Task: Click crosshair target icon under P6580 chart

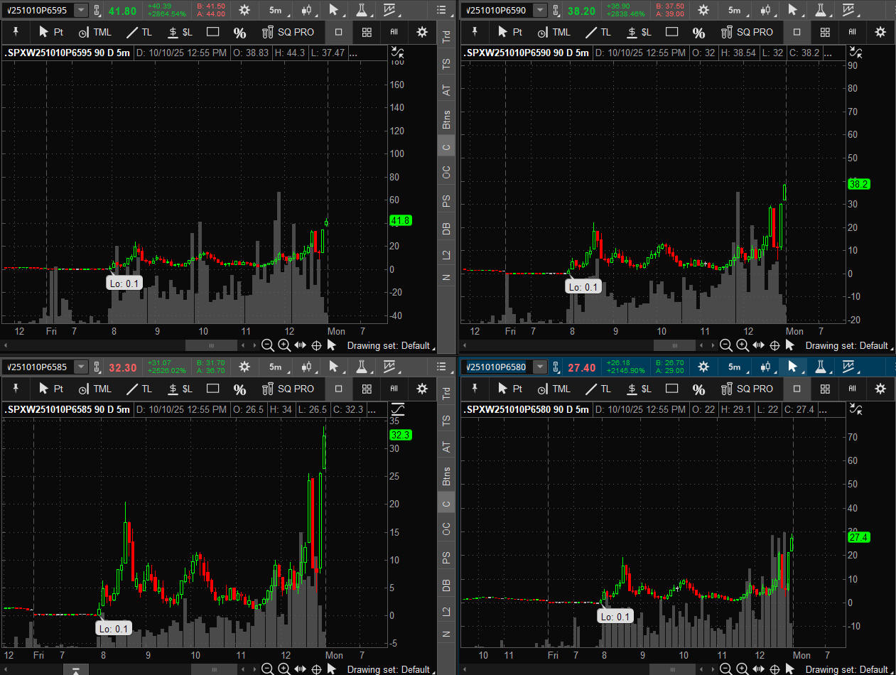Action: [774, 669]
